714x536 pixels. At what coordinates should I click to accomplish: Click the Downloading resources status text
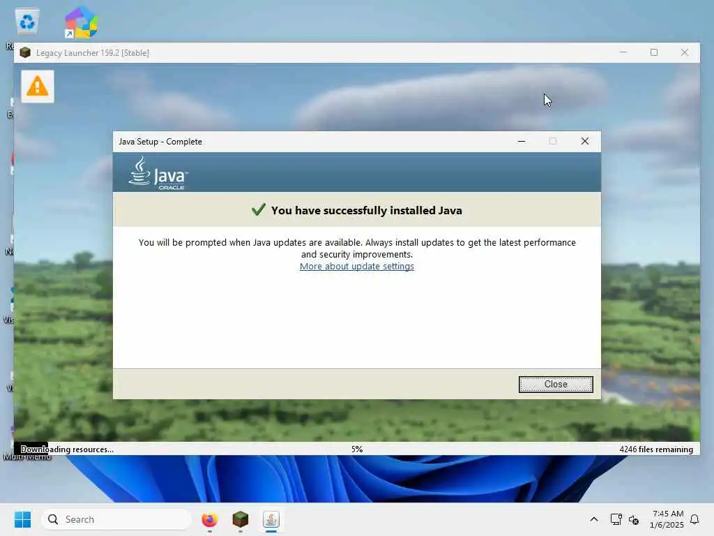(x=67, y=449)
